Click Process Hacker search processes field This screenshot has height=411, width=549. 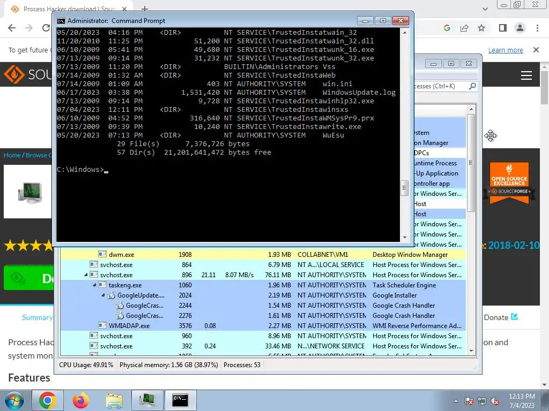tap(441, 86)
